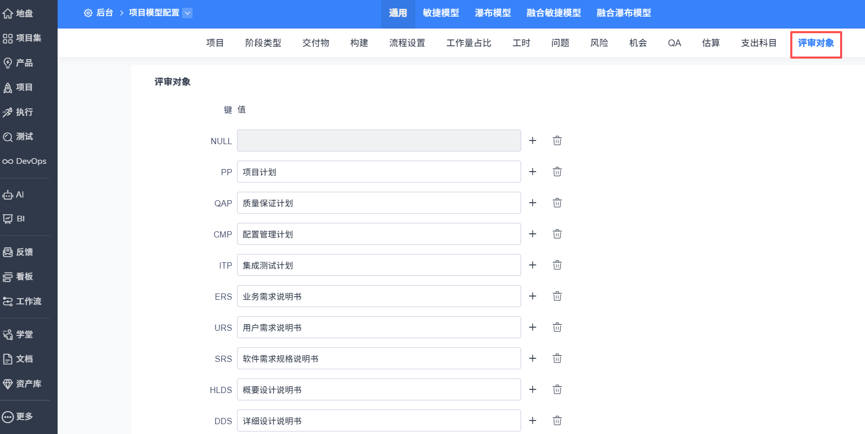Delete the QAP row with trash icon
This screenshot has height=434, width=865.
coord(557,203)
